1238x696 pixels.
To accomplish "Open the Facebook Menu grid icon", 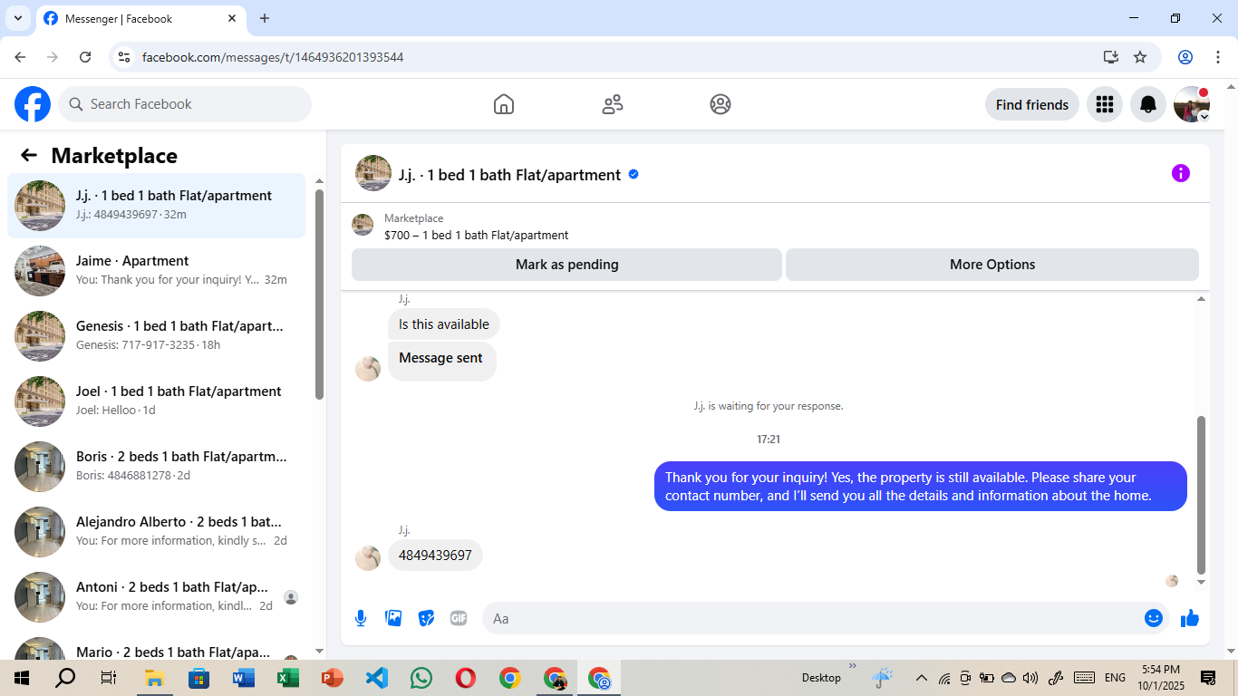I will click(1104, 104).
